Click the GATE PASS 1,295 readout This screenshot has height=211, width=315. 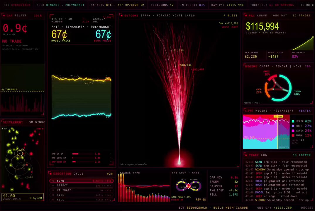tap(181, 197)
